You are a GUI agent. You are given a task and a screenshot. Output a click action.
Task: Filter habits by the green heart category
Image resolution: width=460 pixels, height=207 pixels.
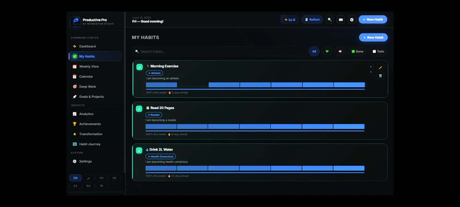[327, 51]
